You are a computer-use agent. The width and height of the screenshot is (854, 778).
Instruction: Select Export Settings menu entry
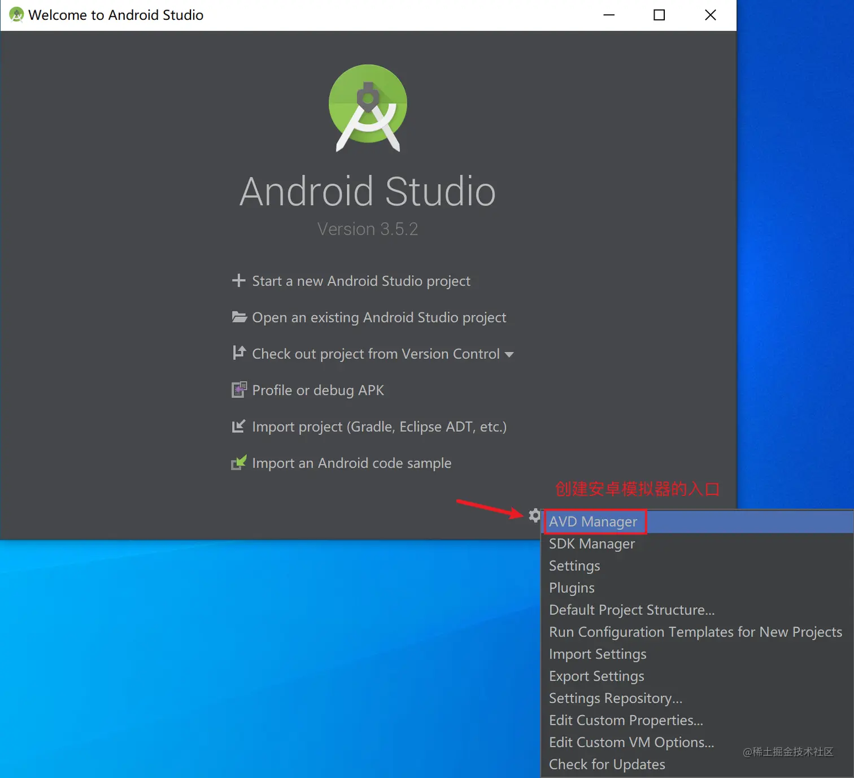[x=698, y=676]
